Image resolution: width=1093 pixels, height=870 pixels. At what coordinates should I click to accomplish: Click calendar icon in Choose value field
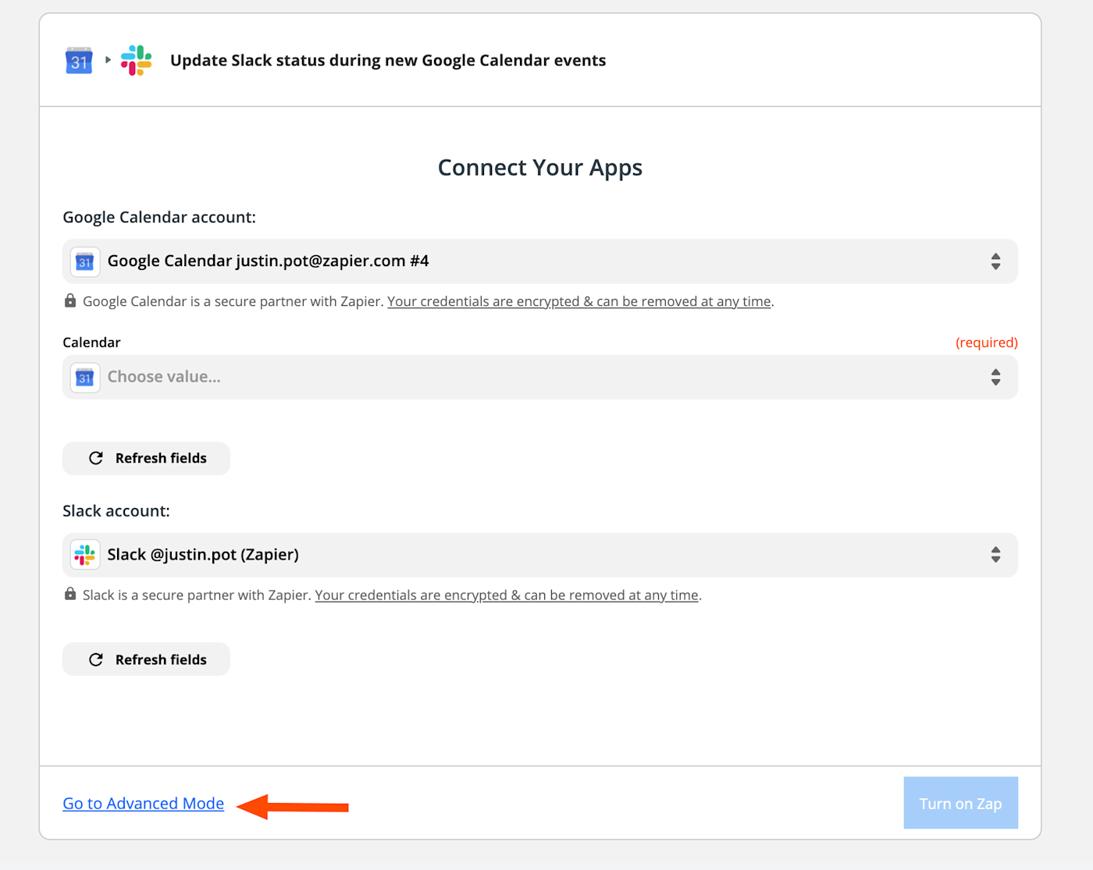[85, 378]
